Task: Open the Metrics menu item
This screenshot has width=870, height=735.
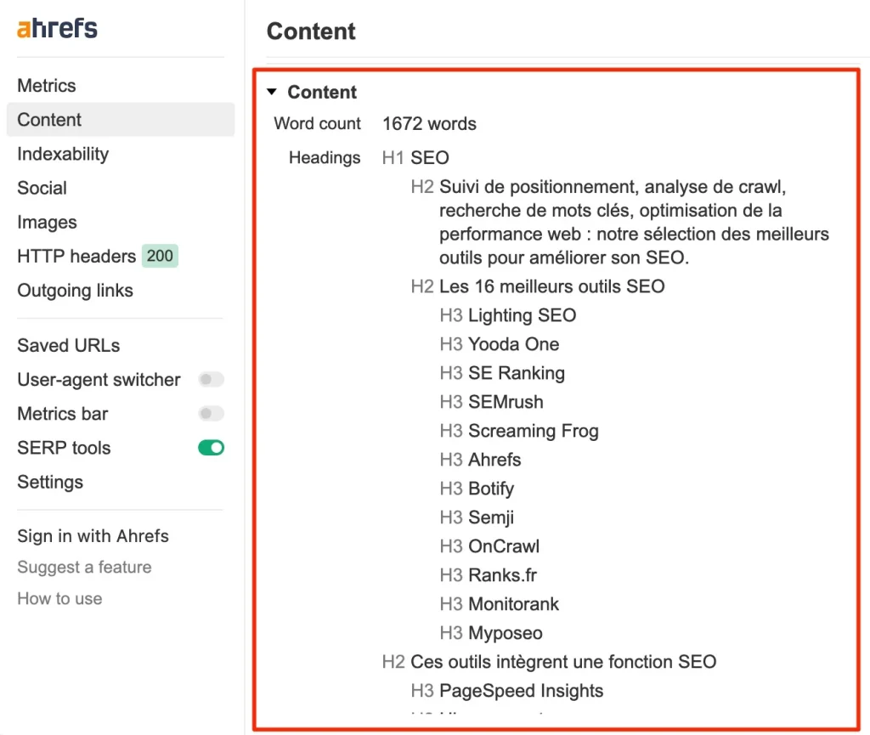Action: pos(47,86)
